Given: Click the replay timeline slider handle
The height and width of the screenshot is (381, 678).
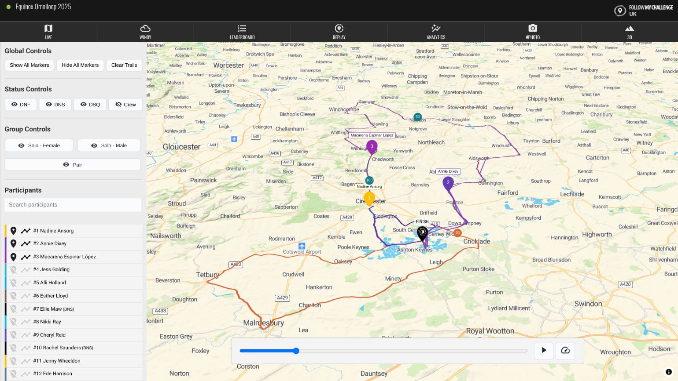Looking at the screenshot, I should click(x=296, y=351).
